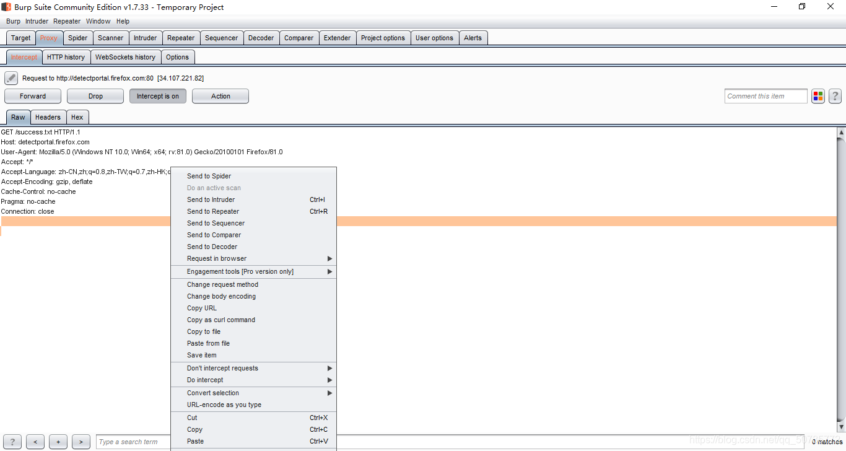
Task: Switch to the Spider tab
Action: click(x=78, y=38)
